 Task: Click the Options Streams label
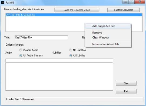click(x=15, y=45)
